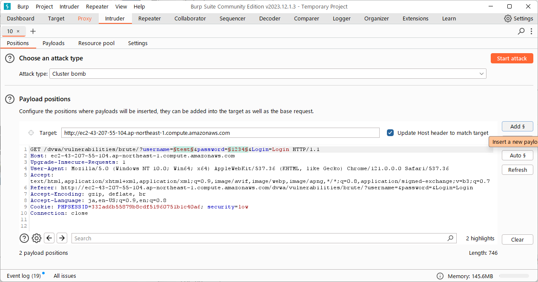Screen dimensions: 538x282
Task: Open help for Payload positions section
Action: [x=10, y=99]
